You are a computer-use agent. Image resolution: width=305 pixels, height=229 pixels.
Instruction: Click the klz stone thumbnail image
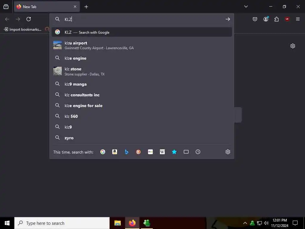(x=57, y=71)
